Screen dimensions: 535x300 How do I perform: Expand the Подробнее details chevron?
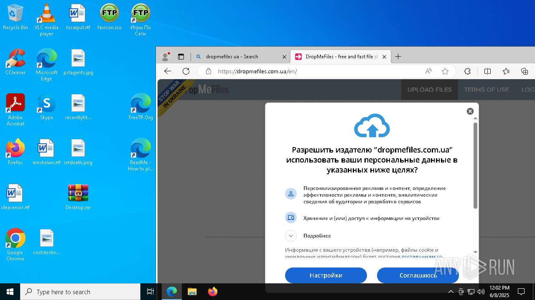click(291, 236)
